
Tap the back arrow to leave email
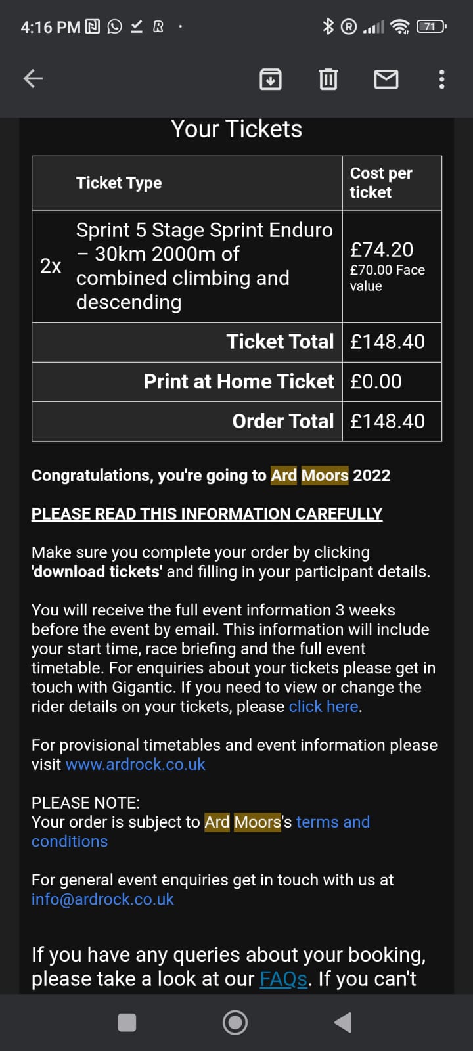point(33,79)
